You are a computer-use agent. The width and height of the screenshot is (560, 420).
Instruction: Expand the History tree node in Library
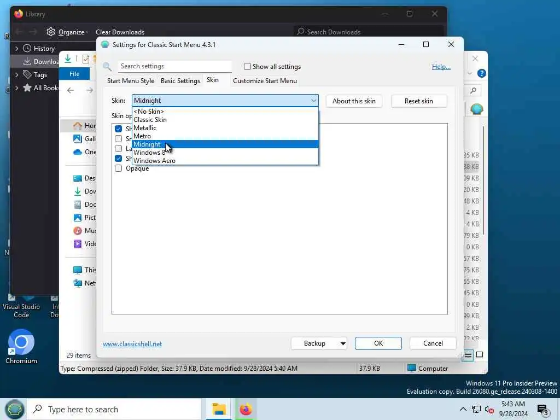click(16, 48)
